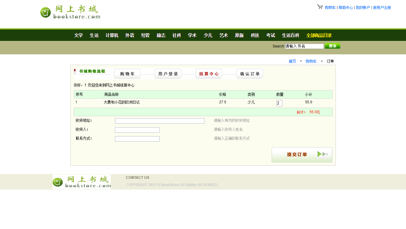Click the subtotal value 55.0
The height and width of the screenshot is (229, 406).
click(309, 102)
